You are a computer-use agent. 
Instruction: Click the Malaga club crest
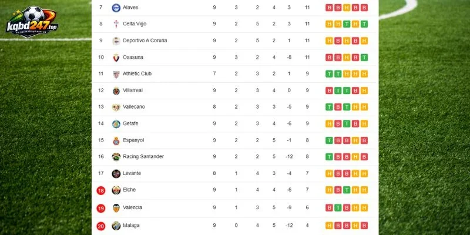pyautogui.click(x=116, y=226)
